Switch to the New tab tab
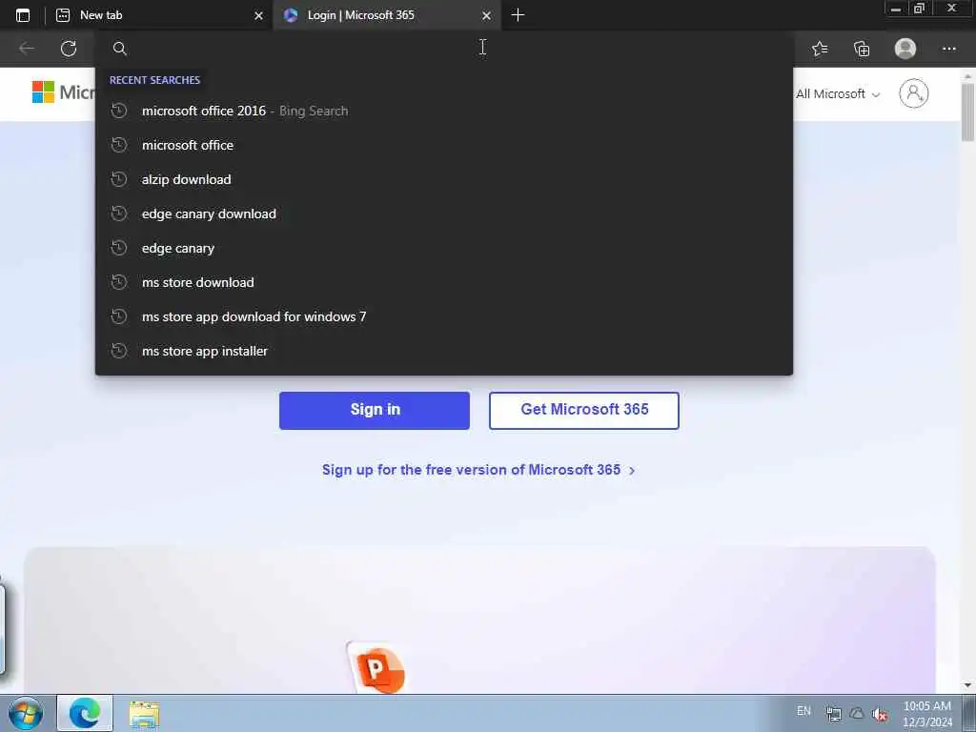976x732 pixels. [x=159, y=15]
